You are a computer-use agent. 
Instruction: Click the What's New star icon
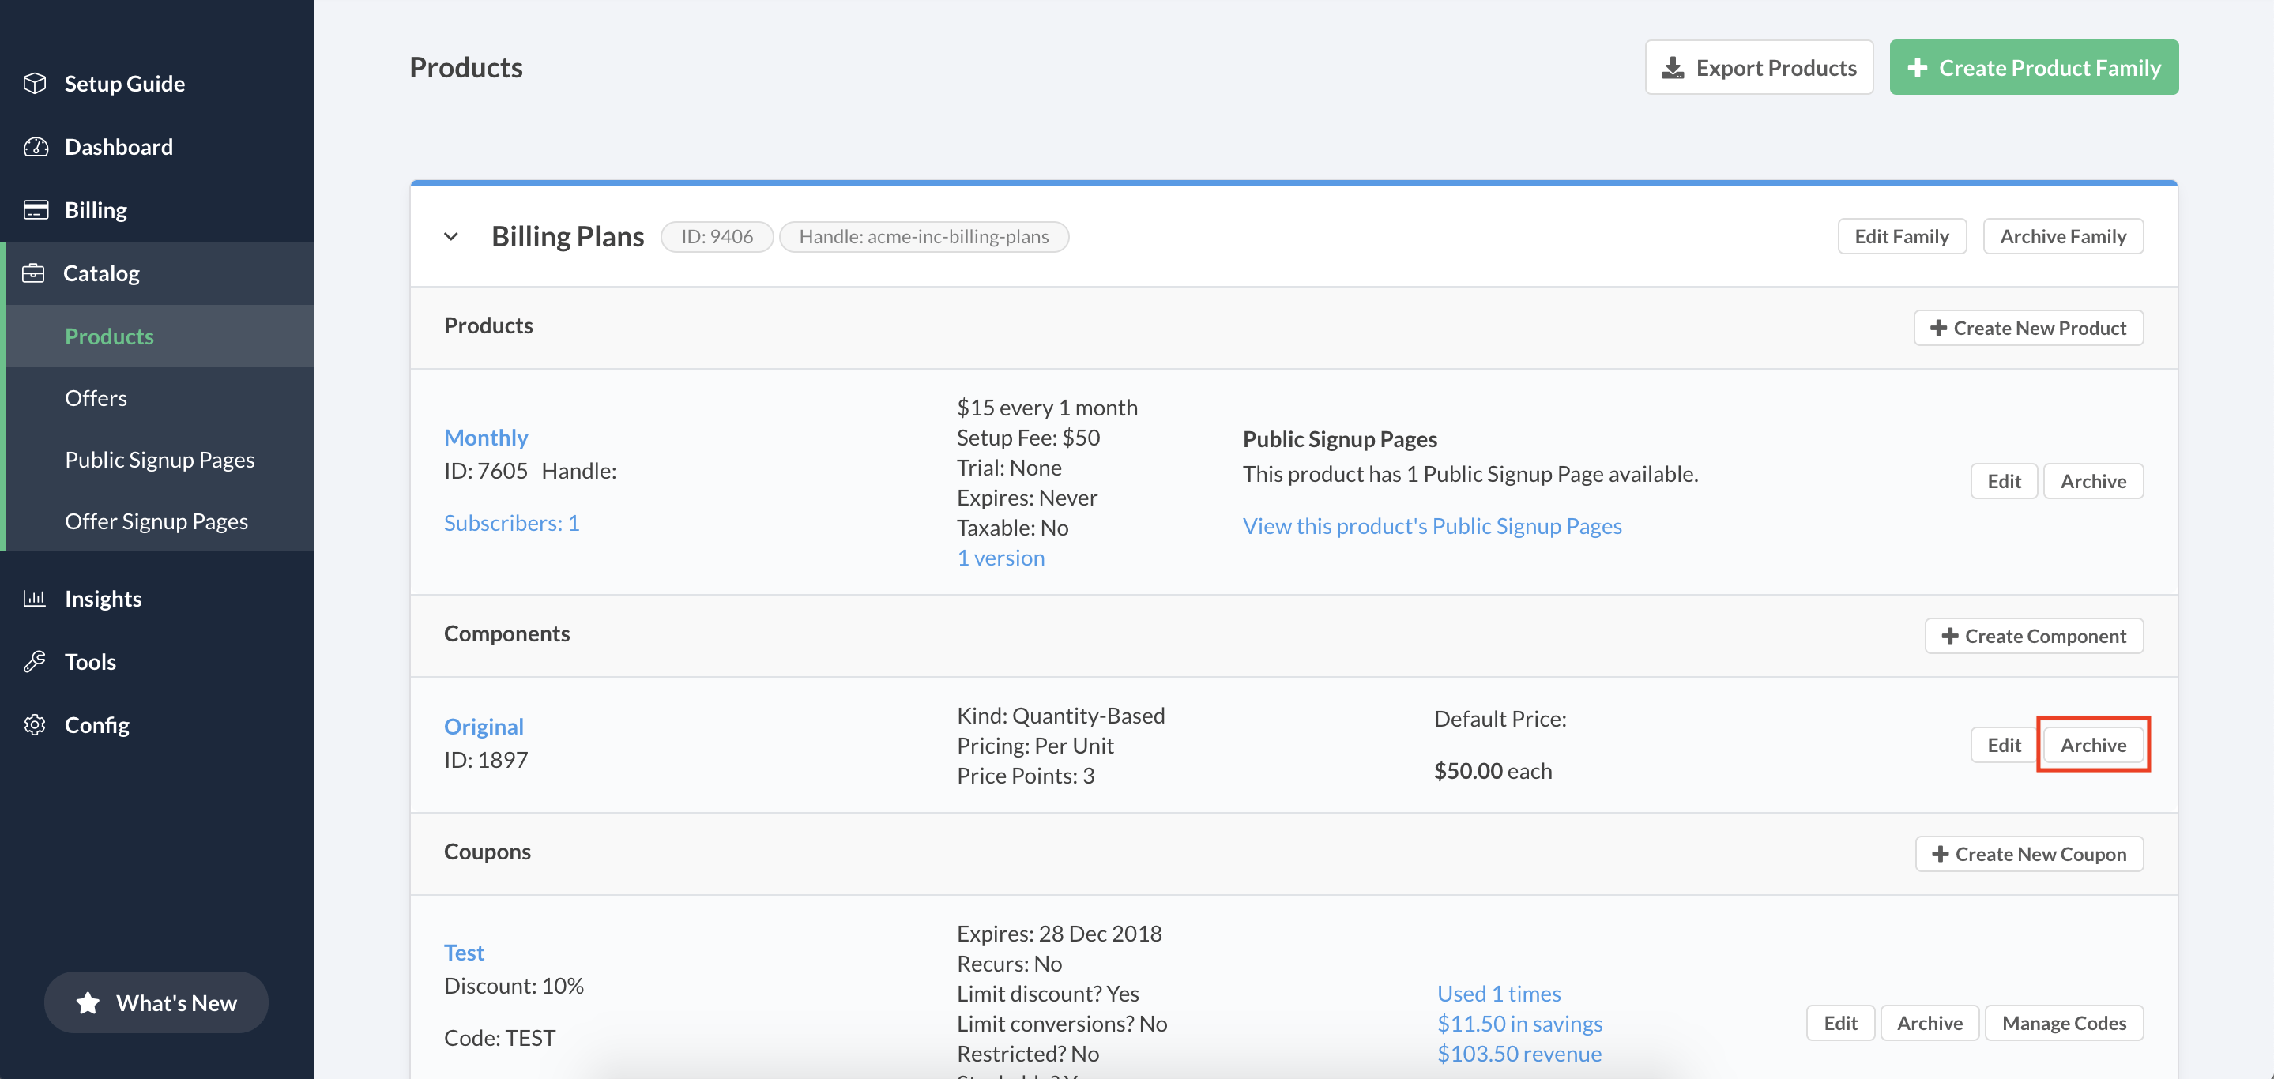[x=88, y=1003]
